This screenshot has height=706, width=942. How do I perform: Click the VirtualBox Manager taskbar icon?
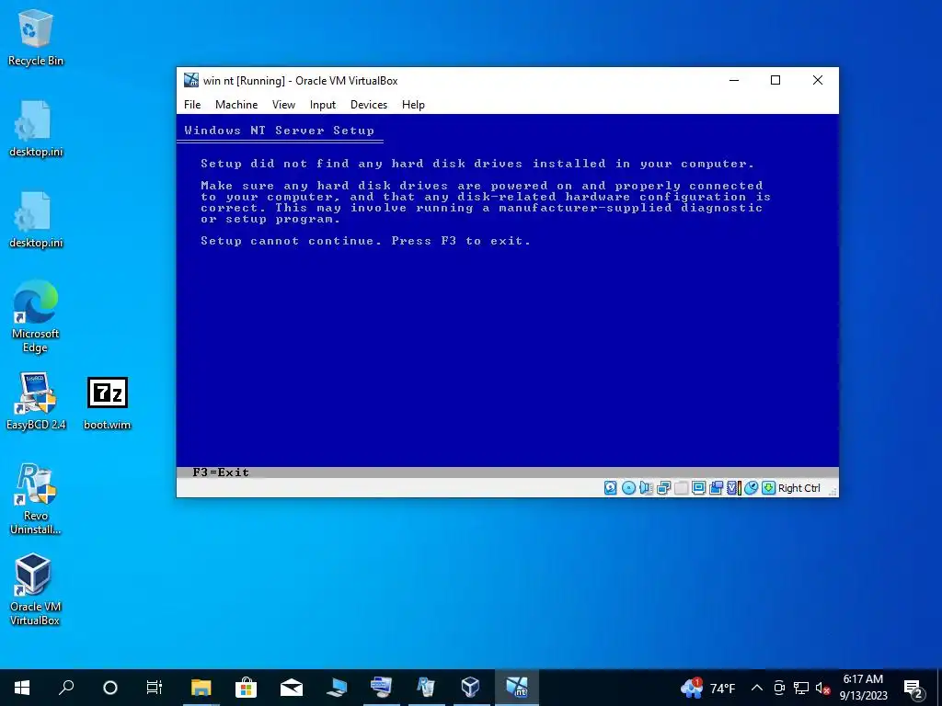[470, 688]
